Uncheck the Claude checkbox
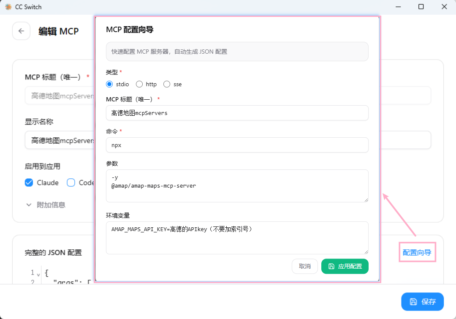This screenshot has height=319, width=456. 29,183
